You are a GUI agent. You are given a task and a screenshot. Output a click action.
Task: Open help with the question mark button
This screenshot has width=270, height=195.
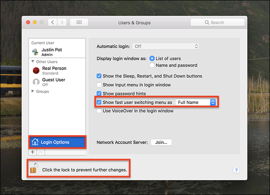pos(236,170)
